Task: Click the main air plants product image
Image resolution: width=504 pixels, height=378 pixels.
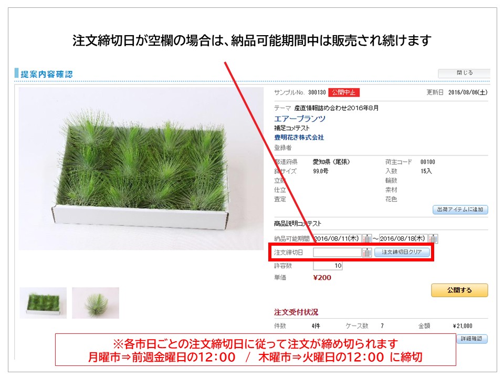Action: tap(141, 169)
